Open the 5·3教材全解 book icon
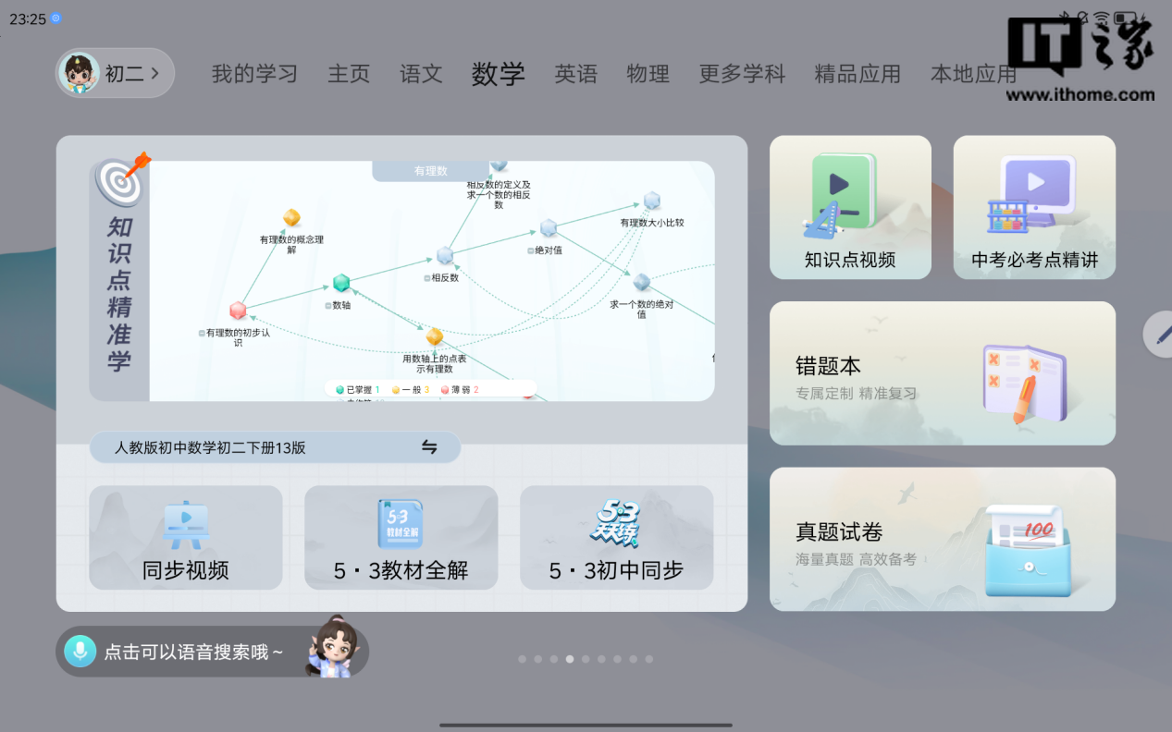1172x732 pixels. (400, 523)
